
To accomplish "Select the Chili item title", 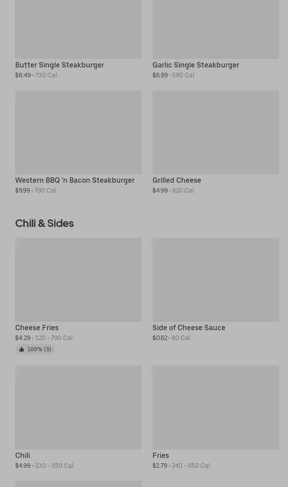I will pos(22,456).
